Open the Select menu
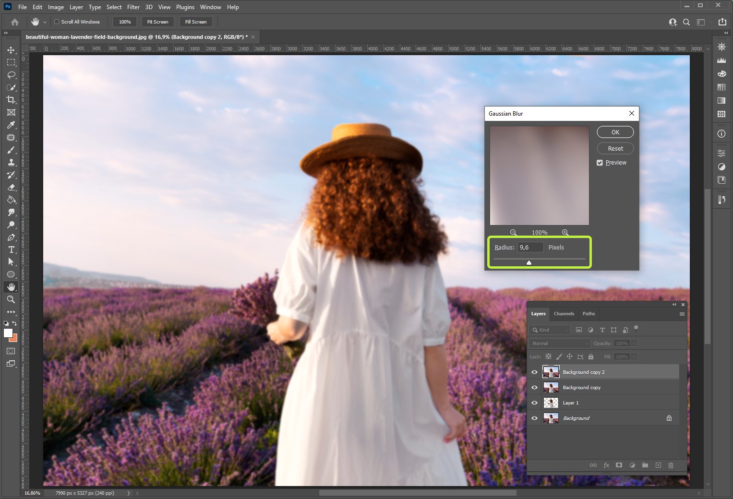Screen dimensions: 733x499 pyautogui.click(x=114, y=7)
